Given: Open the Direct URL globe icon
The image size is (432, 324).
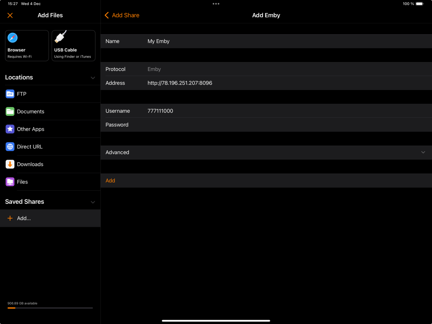Looking at the screenshot, I should coord(10,147).
